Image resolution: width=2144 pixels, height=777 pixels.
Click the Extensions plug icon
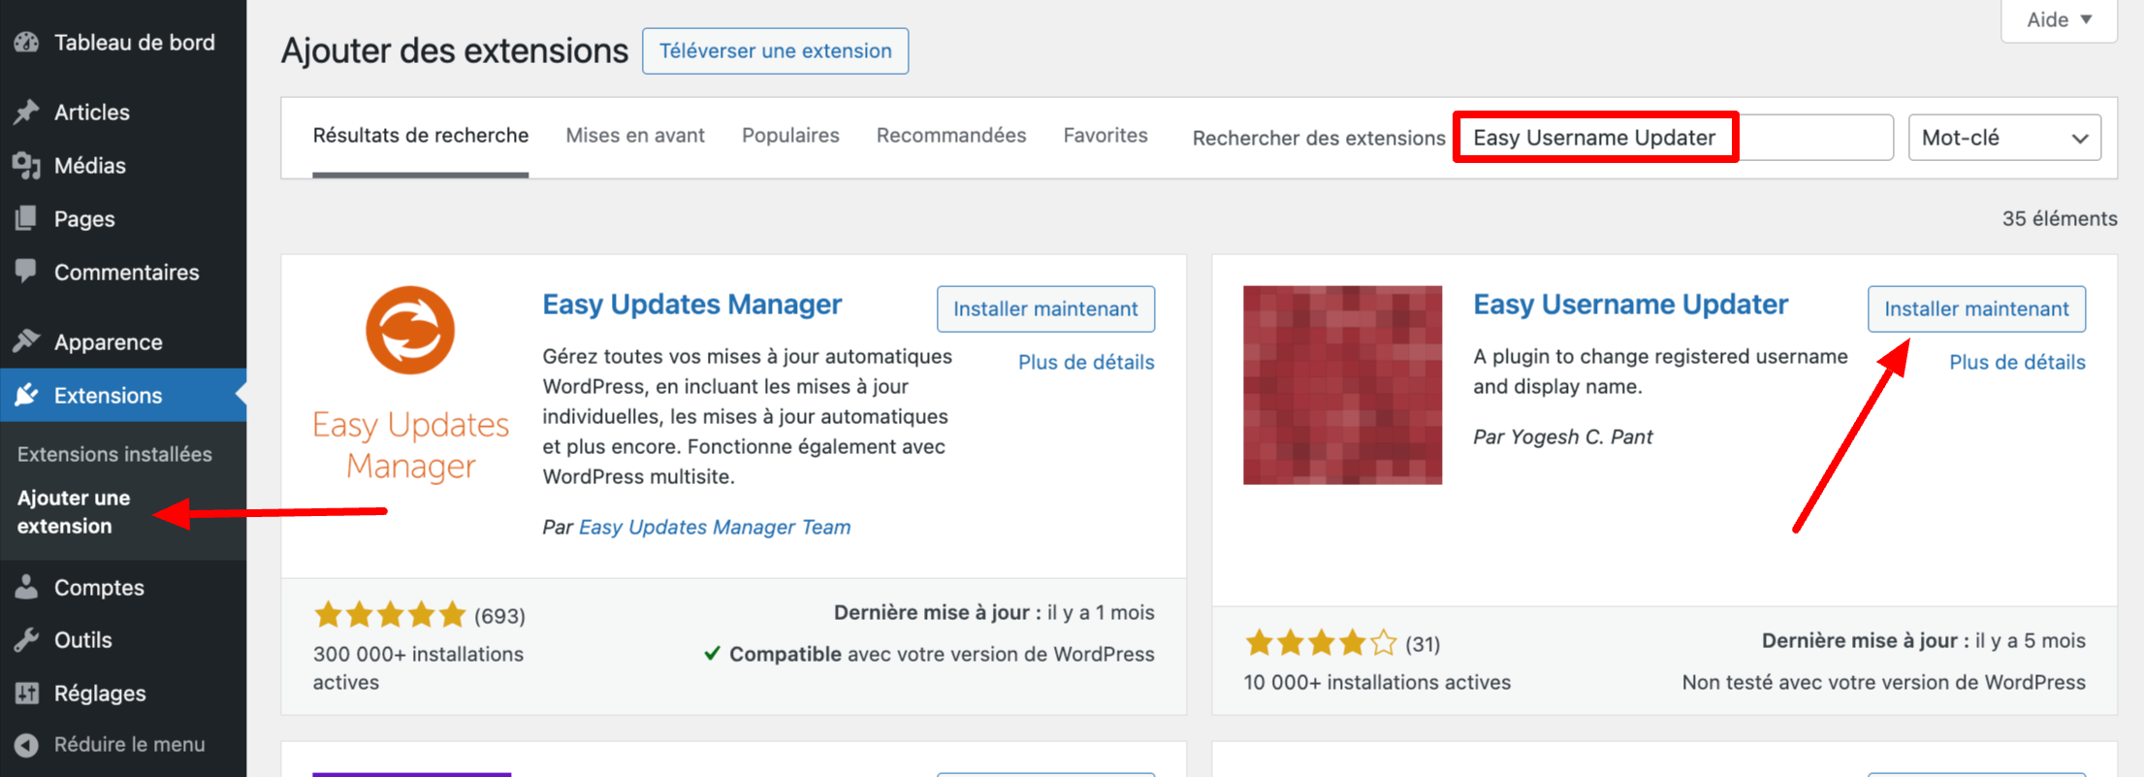pos(26,394)
